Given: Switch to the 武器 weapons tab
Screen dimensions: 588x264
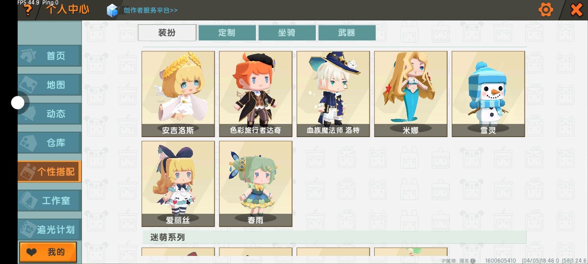Looking at the screenshot, I should click(x=347, y=33).
